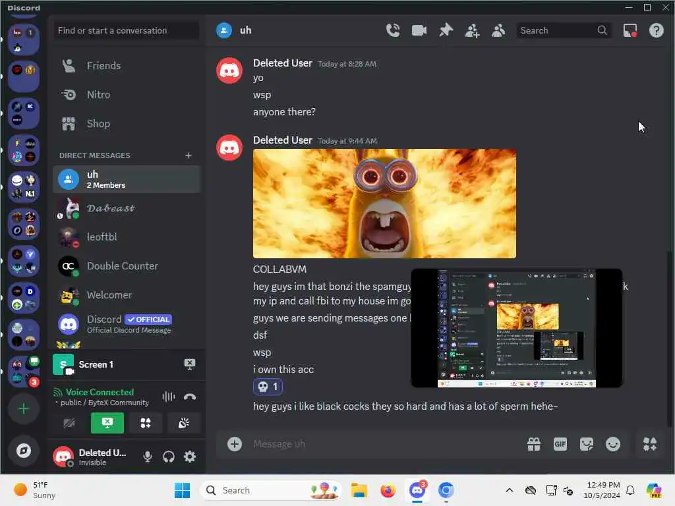675x506 pixels.
Task: Add friends to the group DM
Action: coord(472,30)
